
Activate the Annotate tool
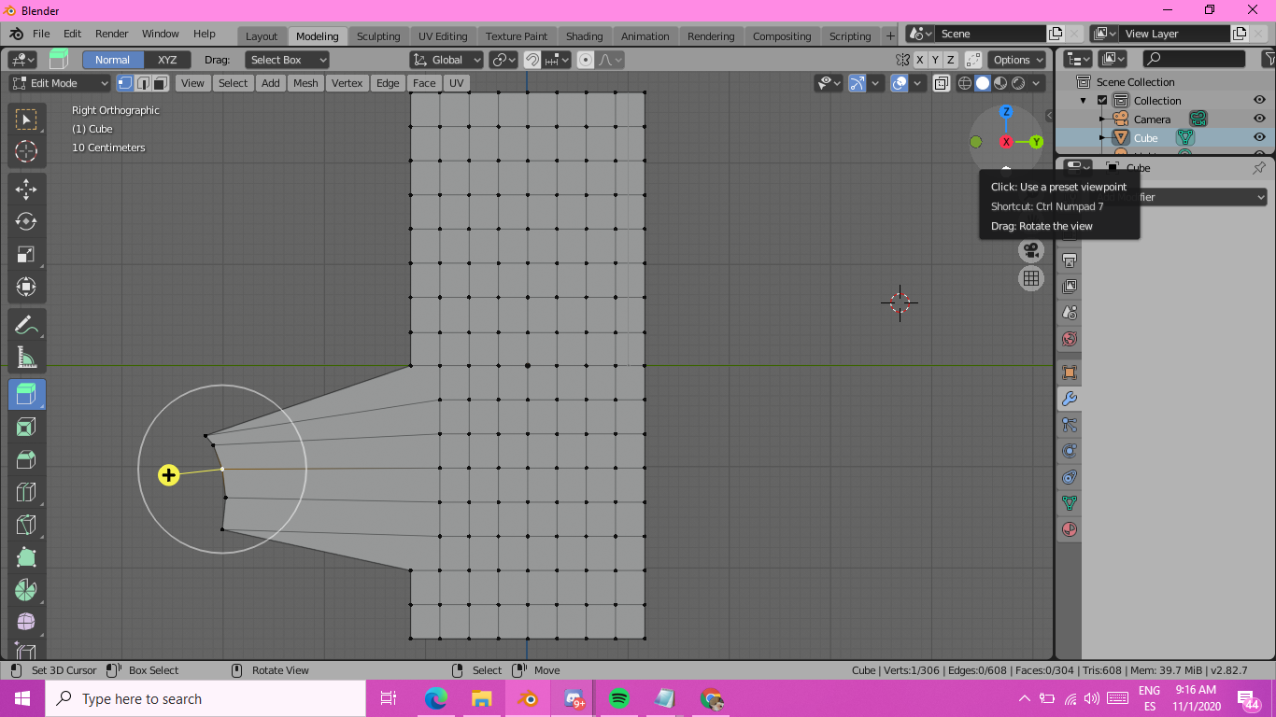click(x=26, y=325)
